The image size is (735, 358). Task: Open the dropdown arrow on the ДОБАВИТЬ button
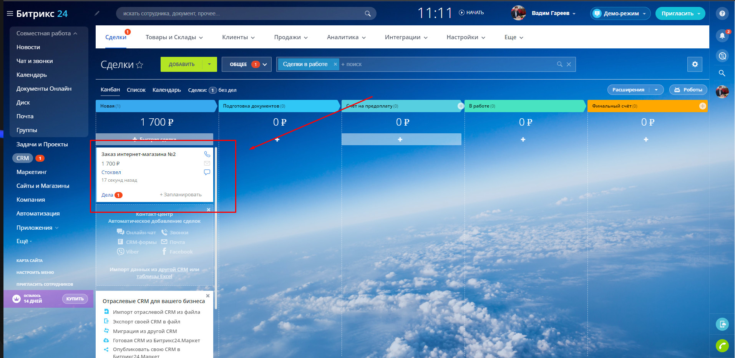pyautogui.click(x=209, y=64)
